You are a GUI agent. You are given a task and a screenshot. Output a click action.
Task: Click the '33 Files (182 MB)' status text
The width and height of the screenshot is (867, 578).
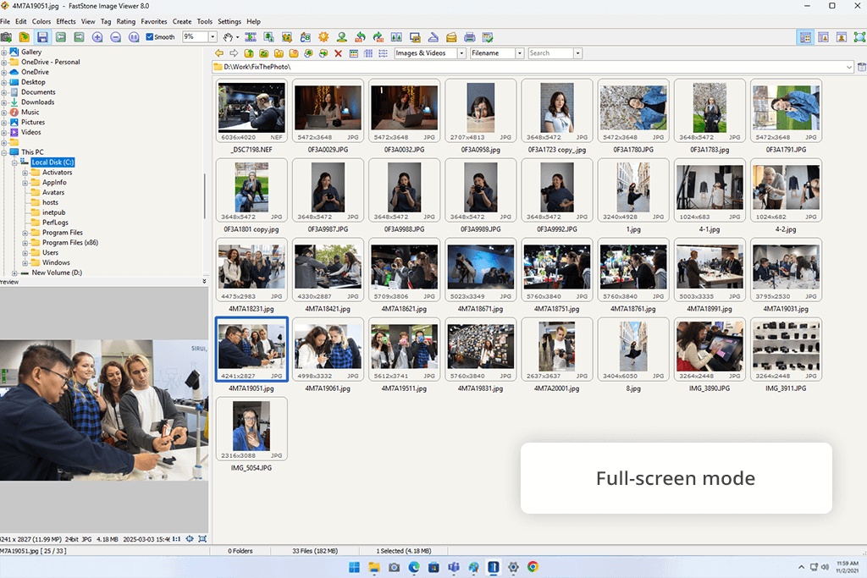315,551
